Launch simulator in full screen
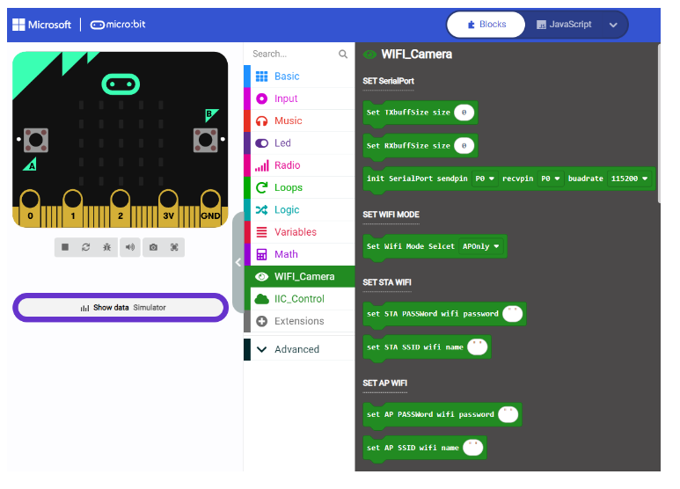 click(x=174, y=247)
